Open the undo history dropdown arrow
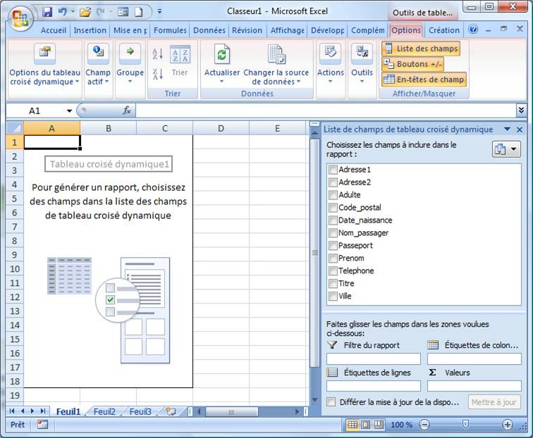533x438 pixels. (73, 12)
